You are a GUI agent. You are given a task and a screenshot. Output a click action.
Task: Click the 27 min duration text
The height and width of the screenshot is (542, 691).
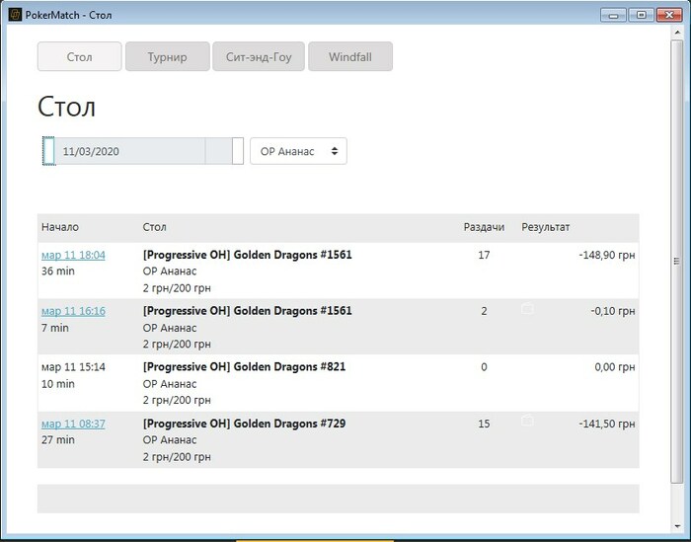pyautogui.click(x=58, y=439)
